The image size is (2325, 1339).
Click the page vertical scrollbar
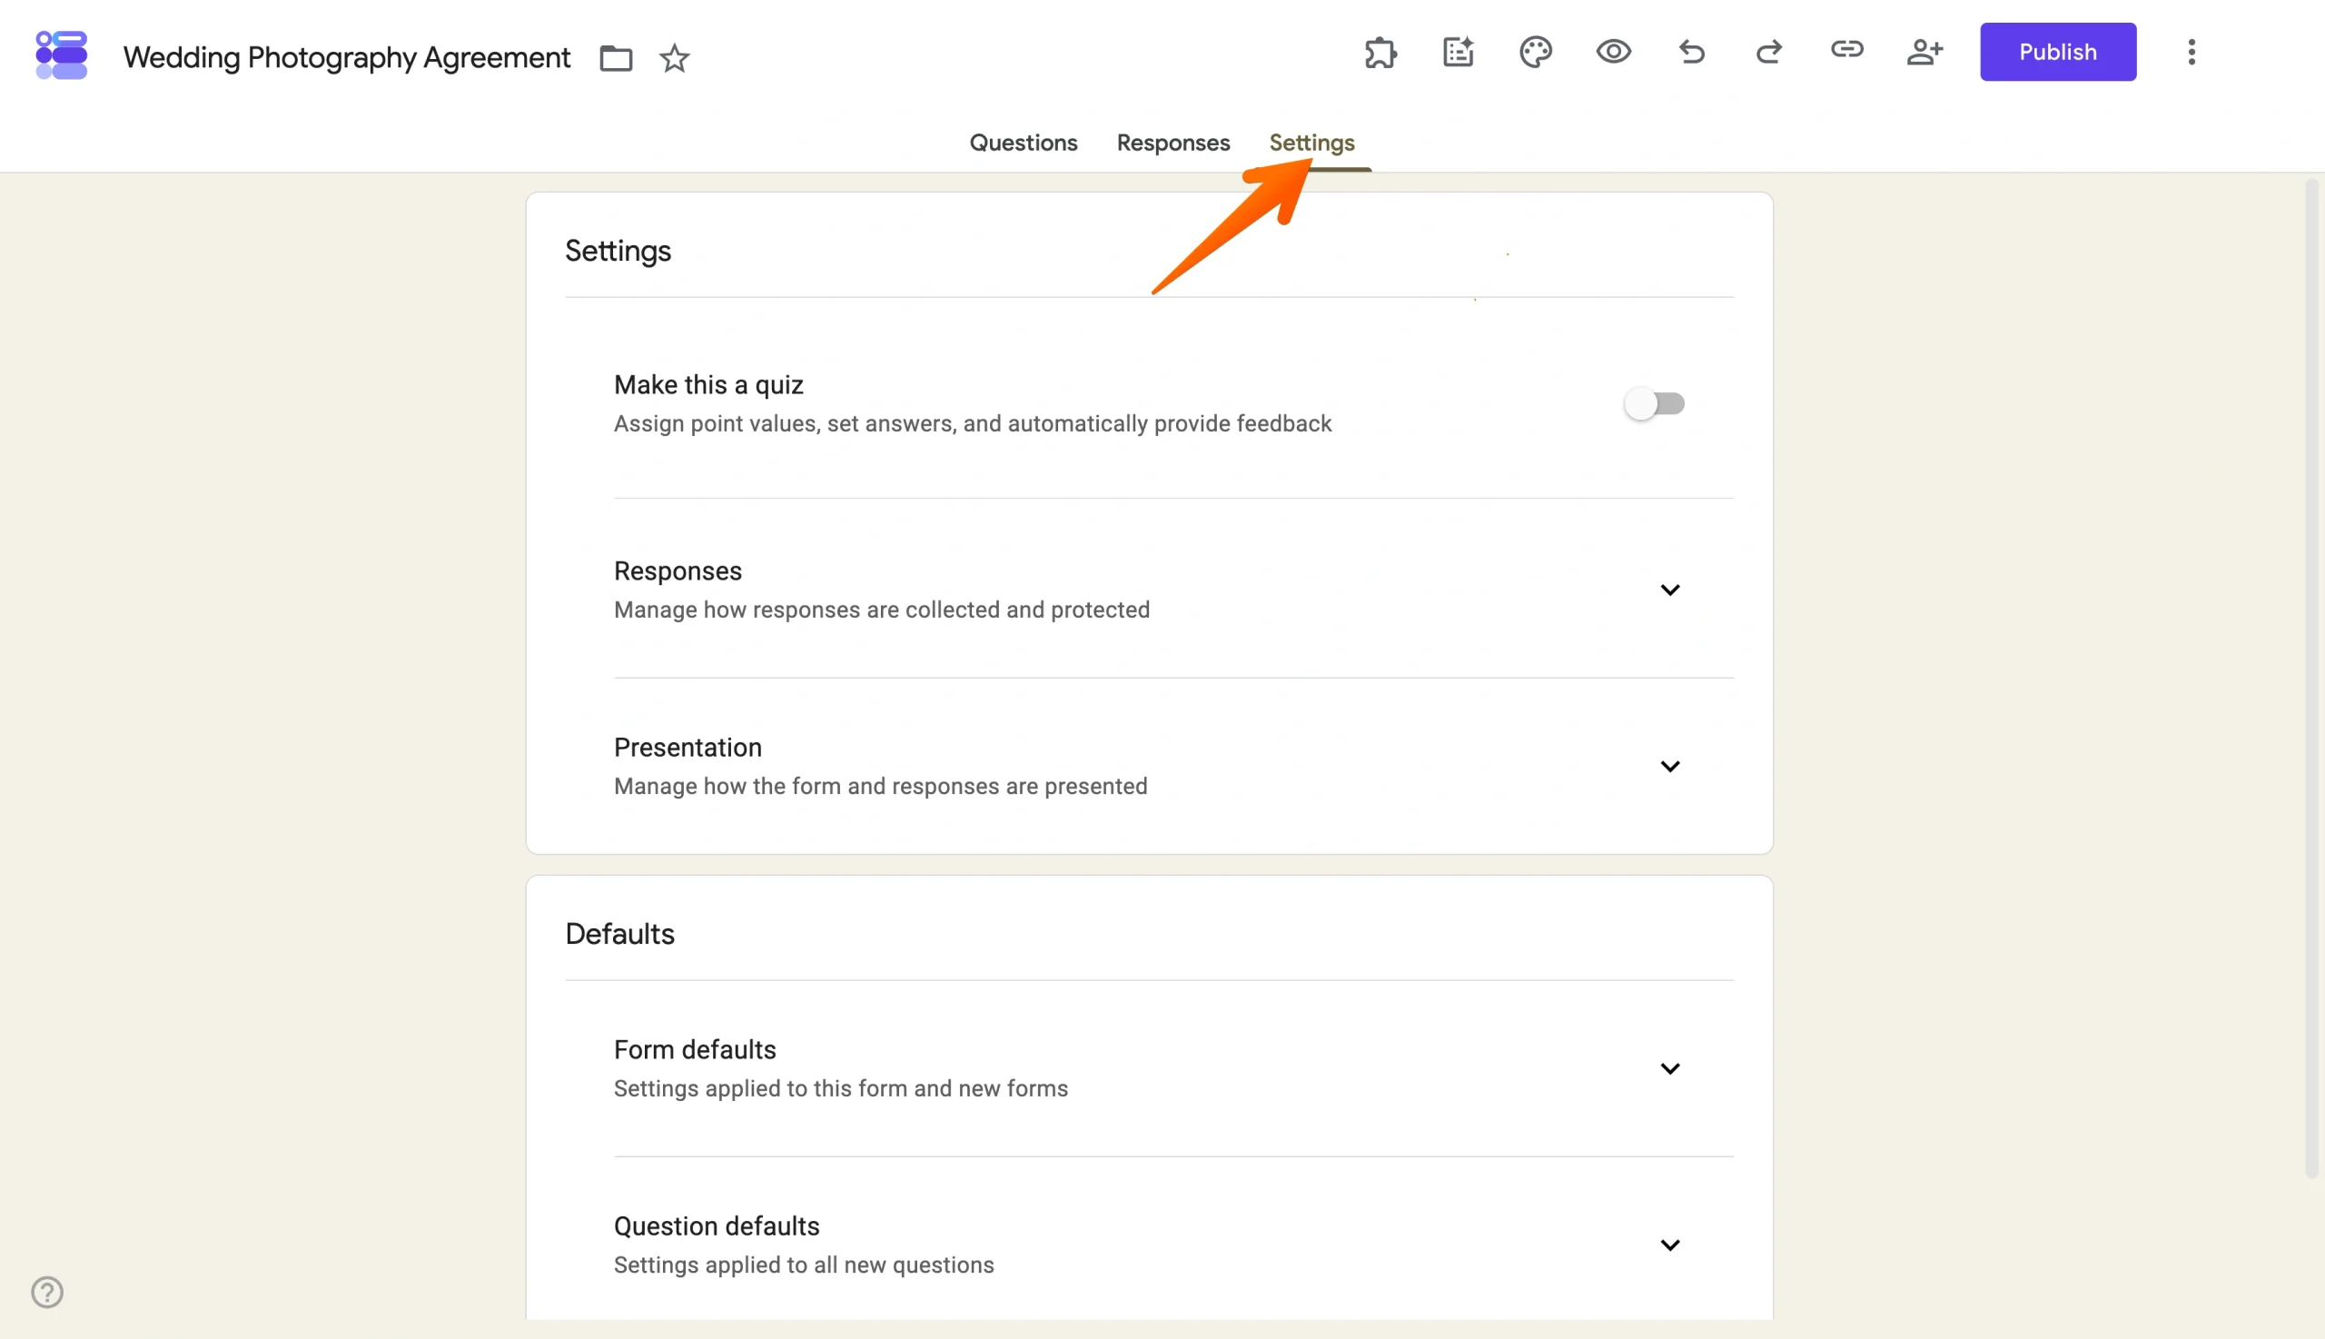(x=2312, y=678)
